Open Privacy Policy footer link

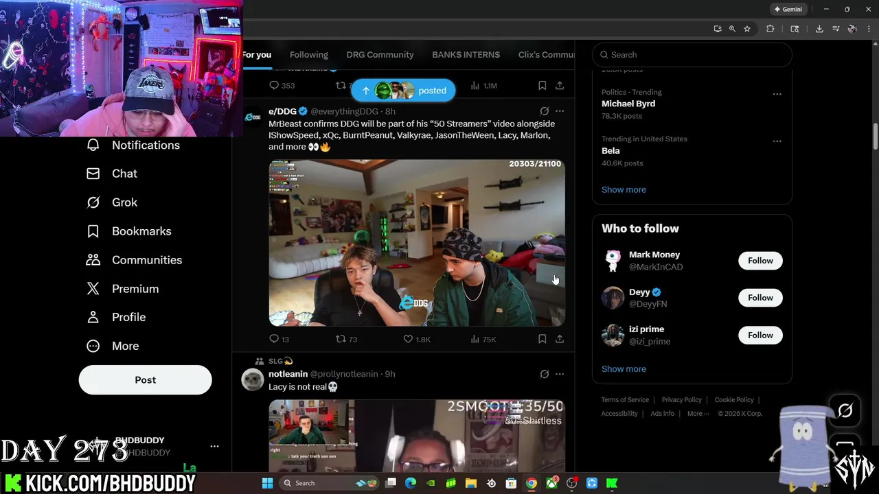[681, 400]
